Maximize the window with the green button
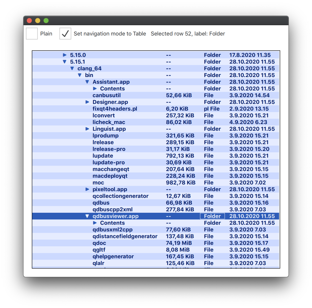The image size is (312, 308). click(46, 21)
